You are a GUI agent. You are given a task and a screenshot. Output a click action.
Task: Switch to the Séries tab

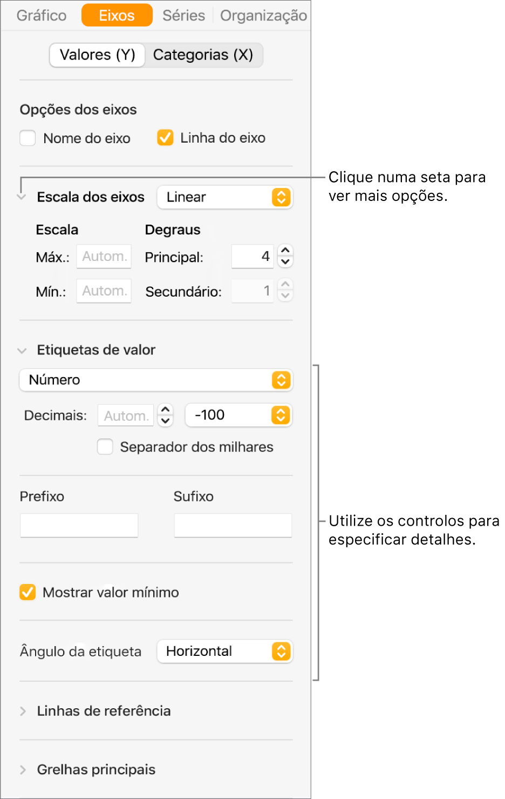(x=183, y=16)
